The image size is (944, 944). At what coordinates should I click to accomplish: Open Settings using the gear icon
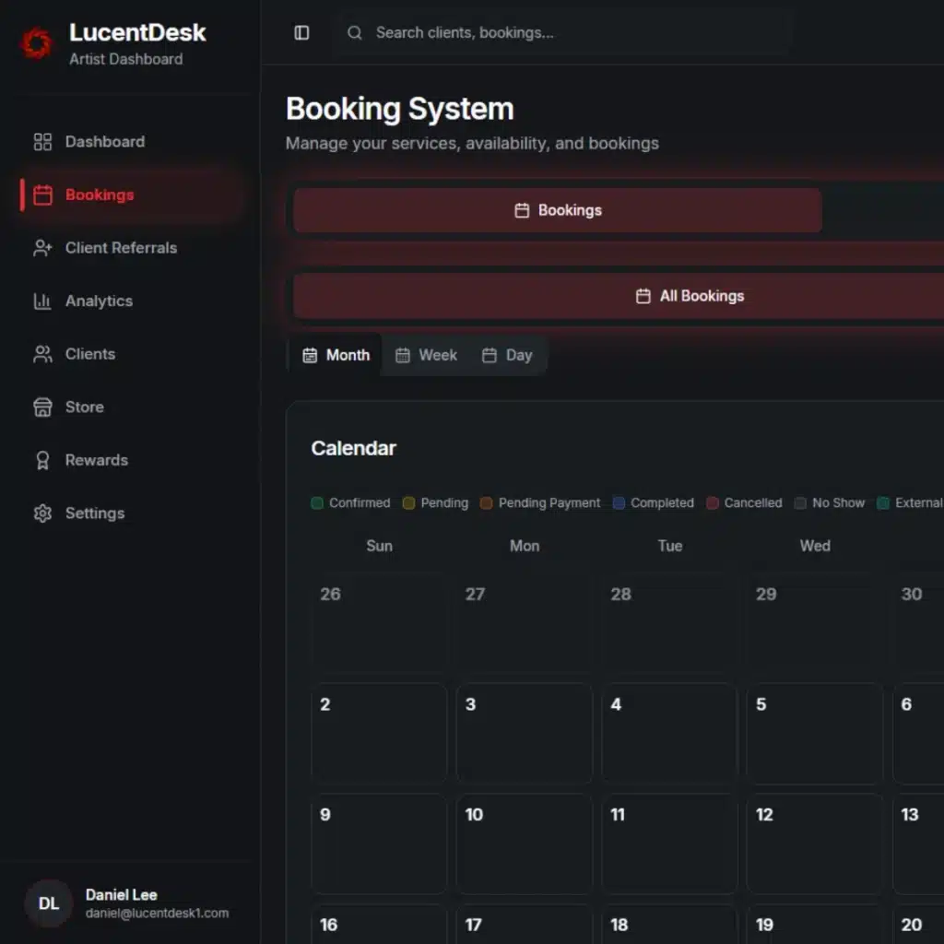pos(42,513)
